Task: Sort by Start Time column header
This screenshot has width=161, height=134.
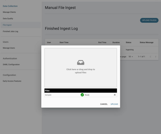Action: click(64, 42)
